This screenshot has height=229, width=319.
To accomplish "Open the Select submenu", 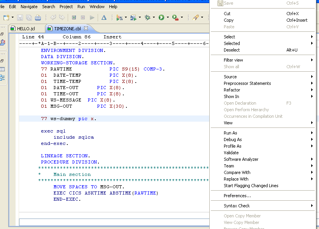I will point(263,37).
